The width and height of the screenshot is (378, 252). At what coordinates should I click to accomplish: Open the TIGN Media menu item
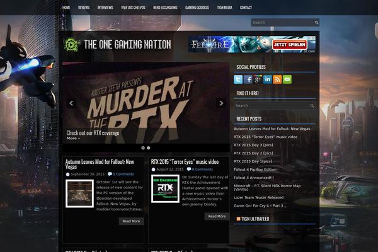coord(224,8)
